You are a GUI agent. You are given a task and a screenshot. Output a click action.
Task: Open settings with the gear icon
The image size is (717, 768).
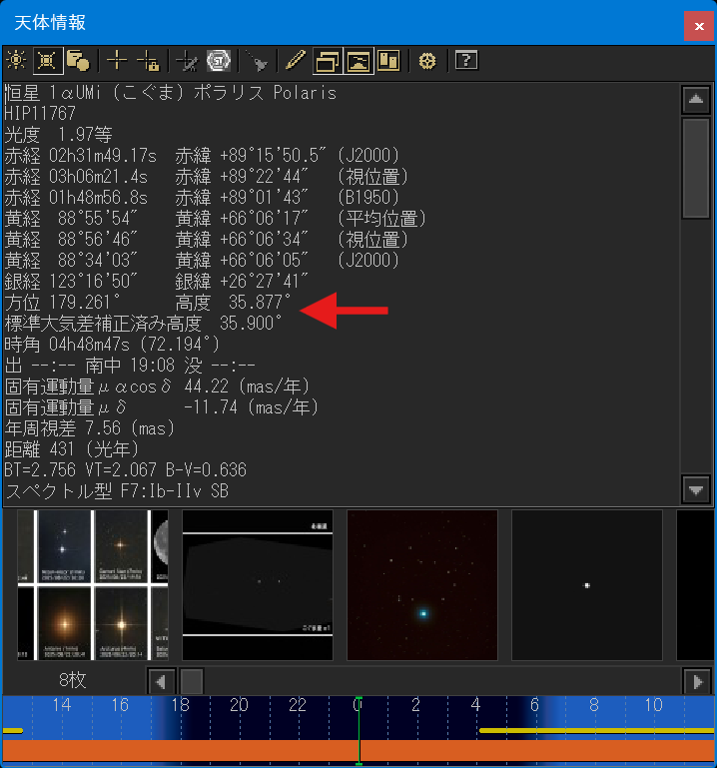(427, 61)
